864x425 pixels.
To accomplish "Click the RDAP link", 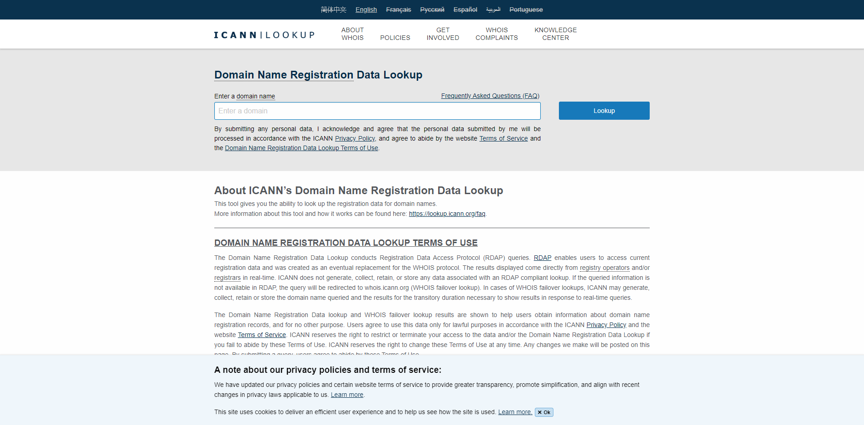I will click(543, 258).
